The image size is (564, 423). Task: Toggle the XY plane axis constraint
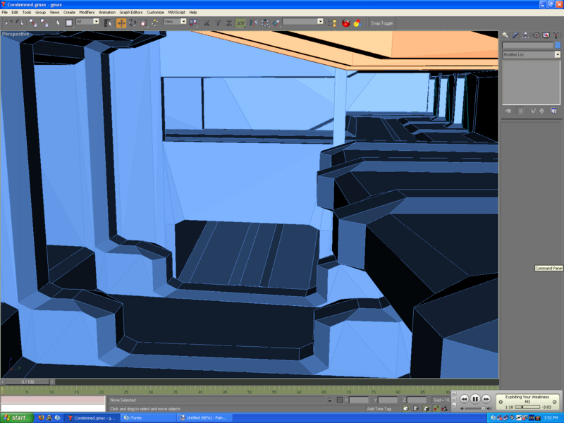pyautogui.click(x=240, y=23)
